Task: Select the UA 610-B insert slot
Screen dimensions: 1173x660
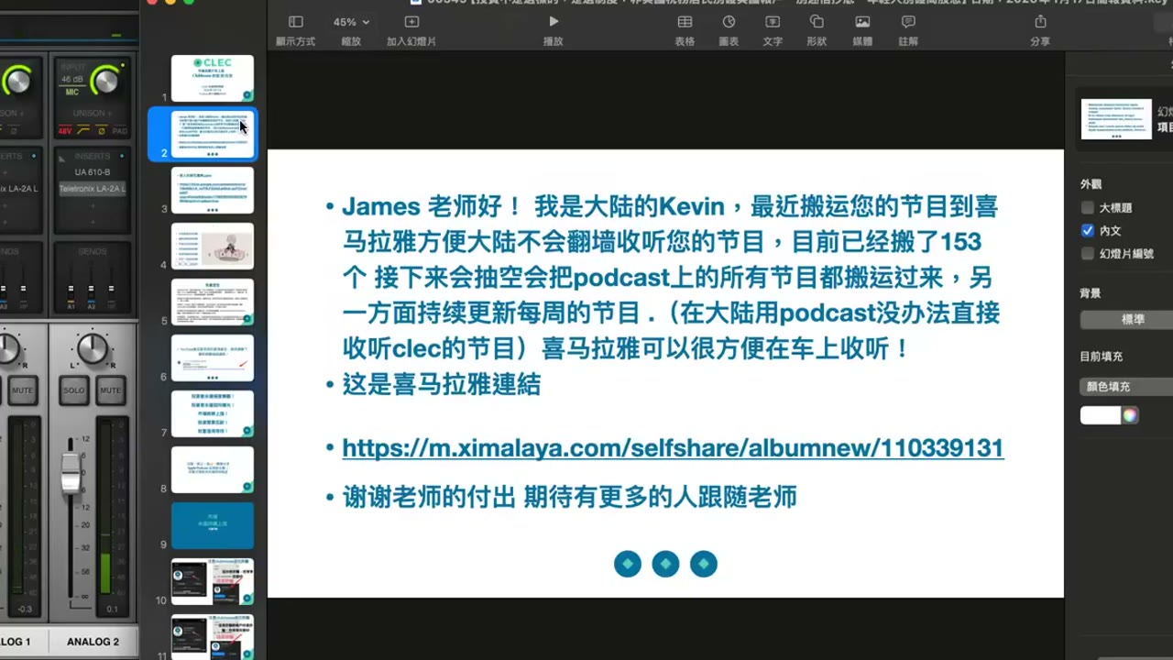Action: [93, 172]
